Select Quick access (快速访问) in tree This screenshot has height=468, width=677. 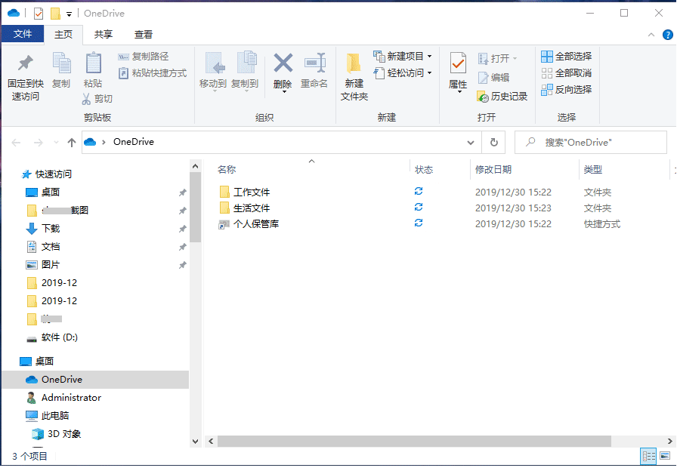pyautogui.click(x=53, y=174)
